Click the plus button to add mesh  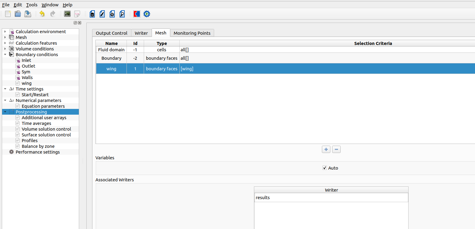coord(326,149)
